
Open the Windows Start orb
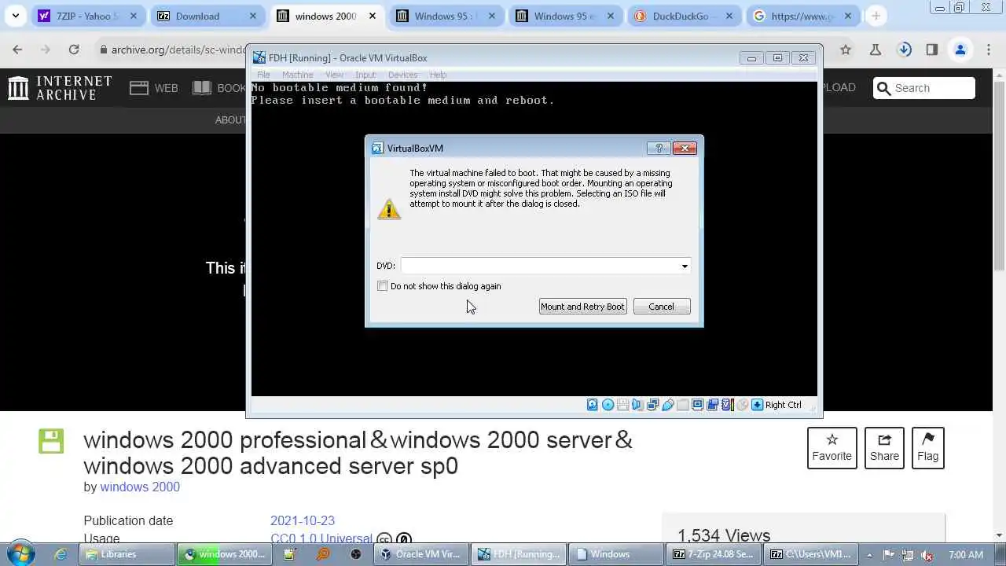tap(20, 553)
